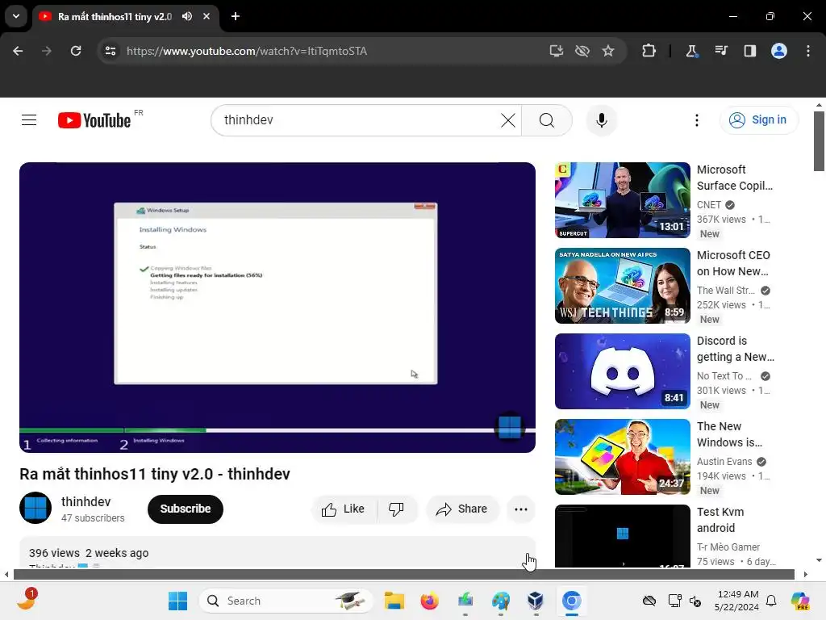826x620 pixels.
Task: Open Chrome three-dot menu
Action: pos(808,51)
